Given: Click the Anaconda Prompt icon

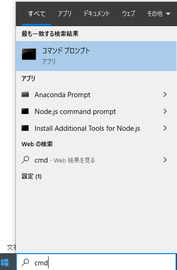Looking at the screenshot, I should coord(25,94).
